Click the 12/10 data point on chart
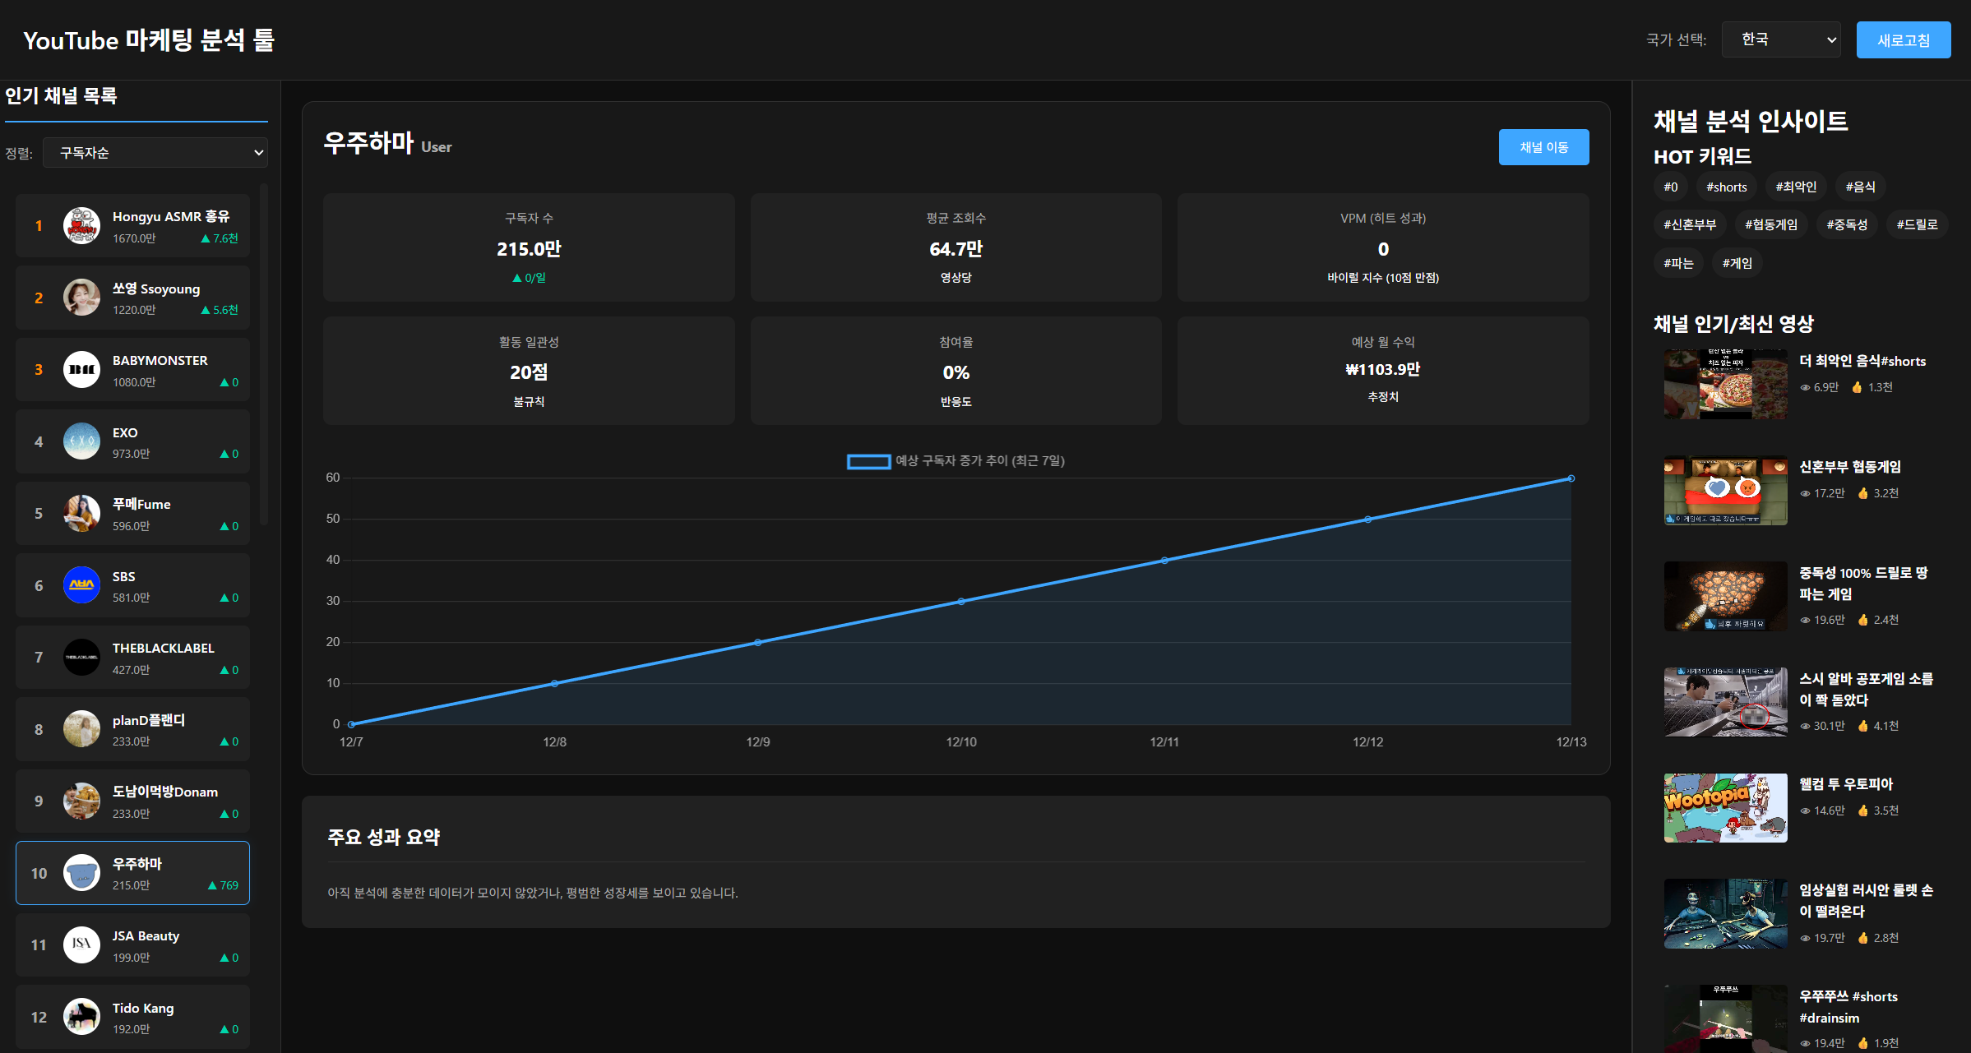The width and height of the screenshot is (1971, 1053). [x=961, y=602]
